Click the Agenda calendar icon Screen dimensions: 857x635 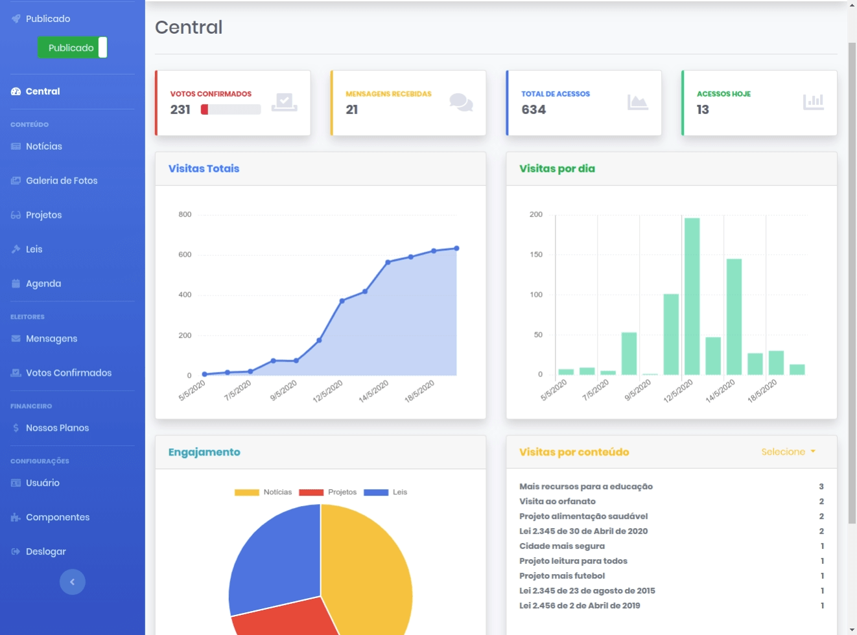16,284
